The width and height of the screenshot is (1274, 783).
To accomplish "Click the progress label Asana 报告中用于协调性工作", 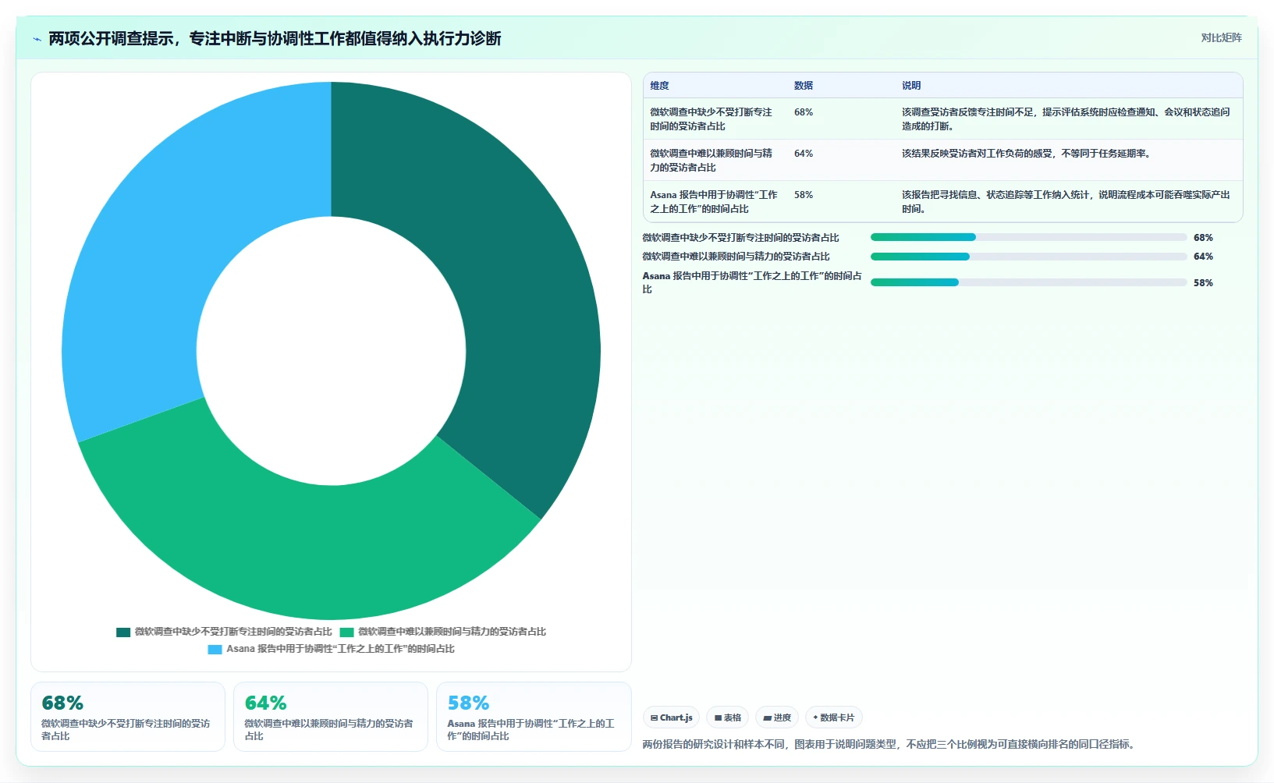I will (x=752, y=282).
